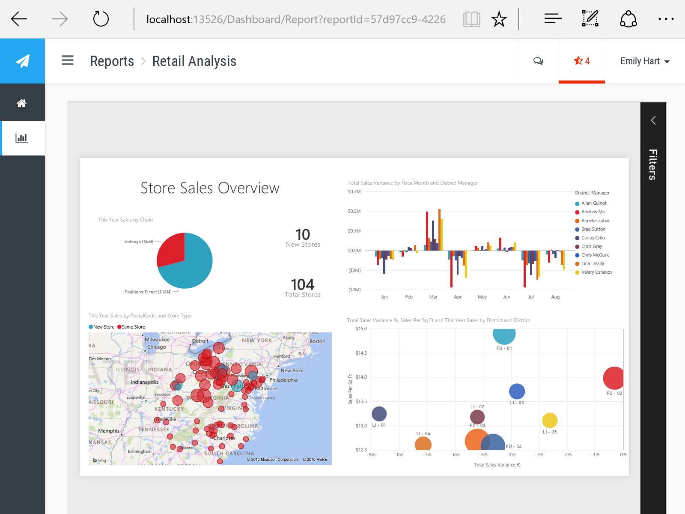Click the Reports breadcrumb link
Screen dimensions: 685x514
[112, 61]
